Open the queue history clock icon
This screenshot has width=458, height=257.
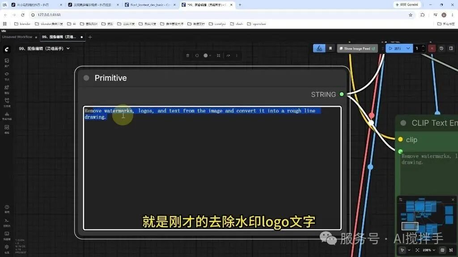pos(441,48)
